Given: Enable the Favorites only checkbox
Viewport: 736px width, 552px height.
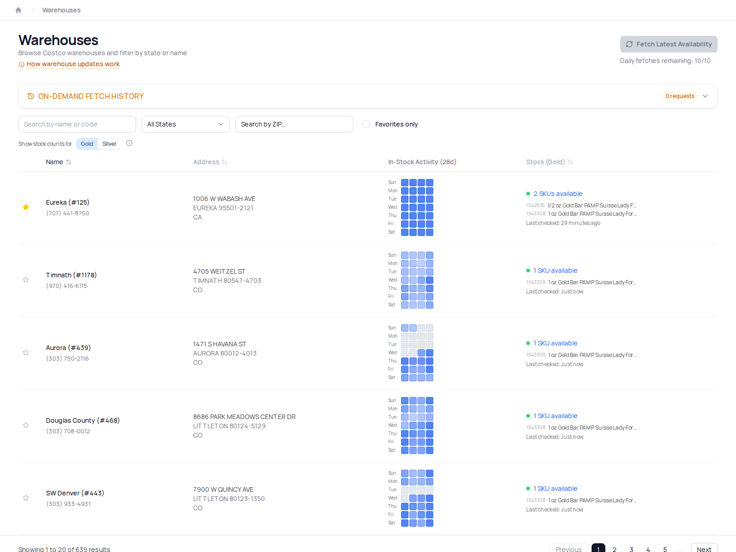Looking at the screenshot, I should click(366, 124).
